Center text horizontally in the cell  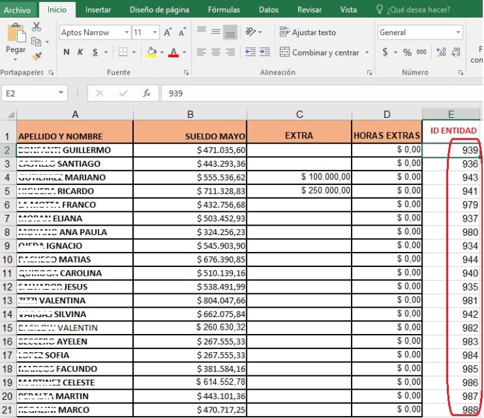(216, 53)
